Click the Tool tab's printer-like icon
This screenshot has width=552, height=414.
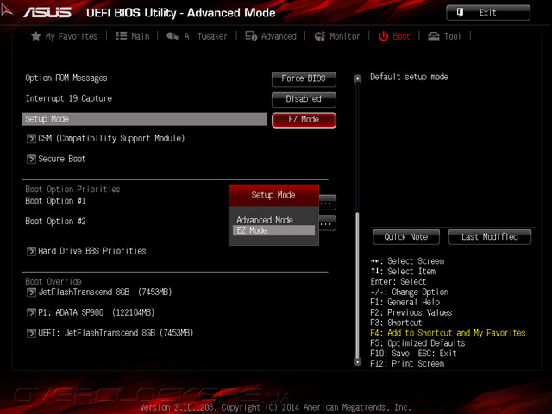(x=433, y=36)
